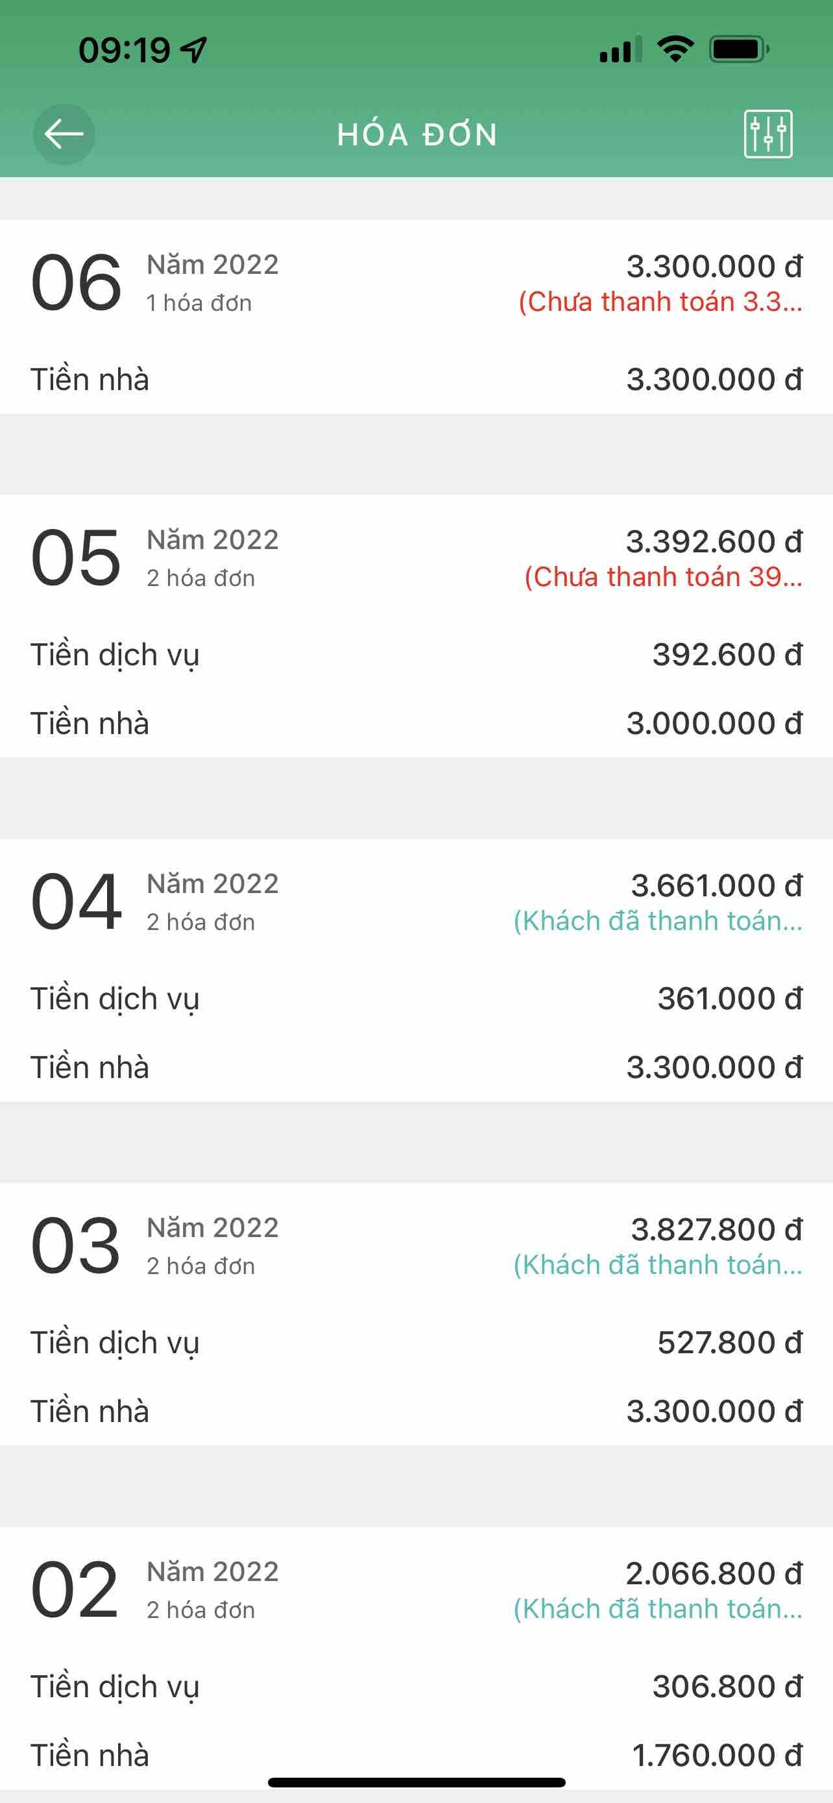View unpaid status for the 3.300.000 đ invoice
The image size is (833, 1803).
(660, 302)
